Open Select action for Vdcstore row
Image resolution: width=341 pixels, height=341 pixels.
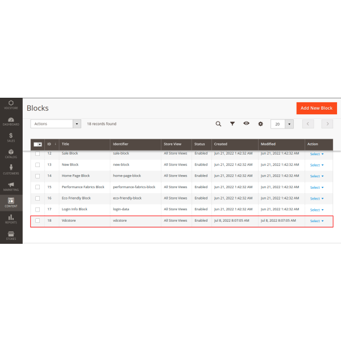(x=317, y=221)
